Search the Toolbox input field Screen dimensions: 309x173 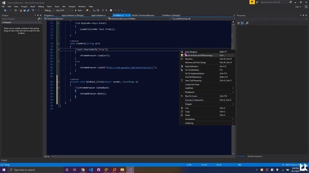pyautogui.click(x=20, y=19)
